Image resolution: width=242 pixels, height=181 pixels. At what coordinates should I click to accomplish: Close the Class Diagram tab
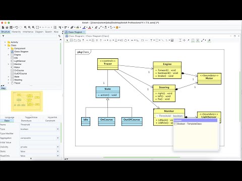84,32
